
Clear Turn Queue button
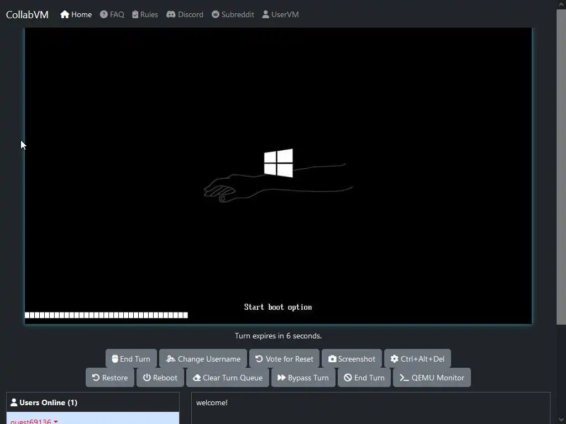point(228,378)
